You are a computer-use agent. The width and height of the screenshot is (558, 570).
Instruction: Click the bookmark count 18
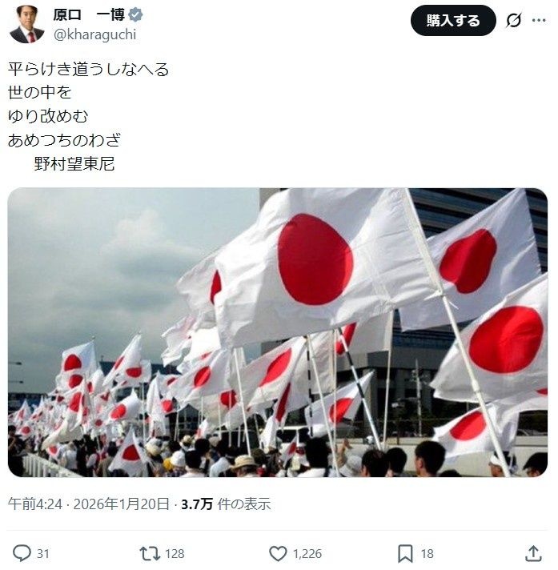click(x=428, y=554)
